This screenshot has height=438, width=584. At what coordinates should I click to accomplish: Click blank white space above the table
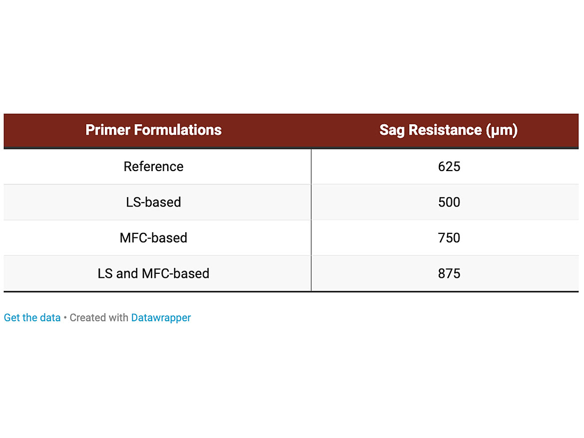pyautogui.click(x=292, y=55)
